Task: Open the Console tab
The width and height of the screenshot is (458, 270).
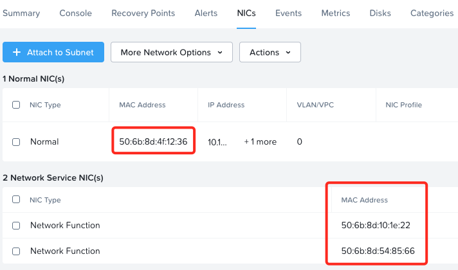Action: (x=75, y=13)
